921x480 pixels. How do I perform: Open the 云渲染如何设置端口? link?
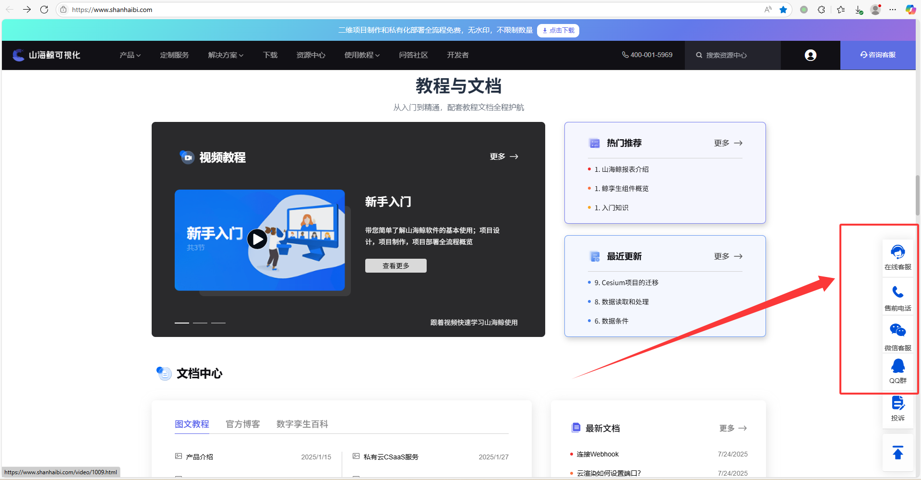609,473
